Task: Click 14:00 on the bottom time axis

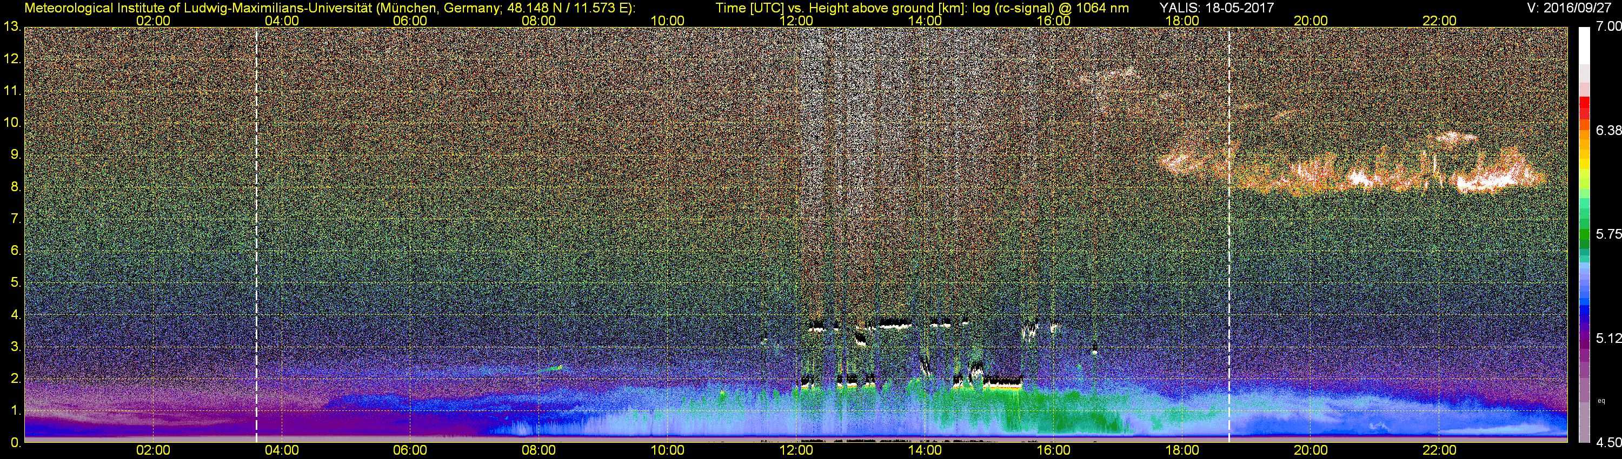Action: coord(925,451)
